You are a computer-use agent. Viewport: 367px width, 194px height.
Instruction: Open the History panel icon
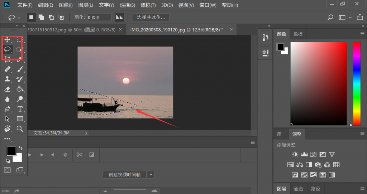[265, 37]
